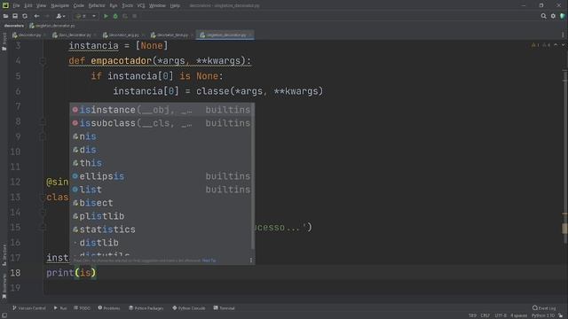Screen dimensions: 568x319
Task: Click the Back navigation arrow
Action: point(36,16)
